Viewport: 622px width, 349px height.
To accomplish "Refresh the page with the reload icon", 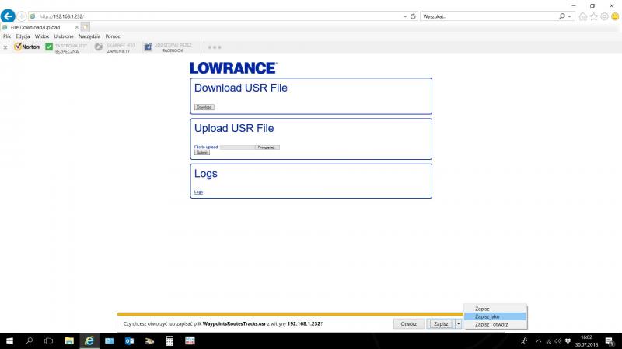I will point(412,16).
